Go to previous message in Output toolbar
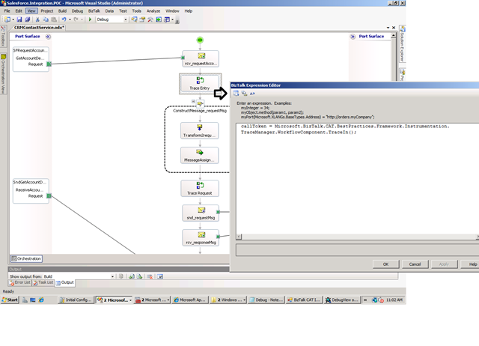Viewport: 479px width, 346px height. pos(132,276)
